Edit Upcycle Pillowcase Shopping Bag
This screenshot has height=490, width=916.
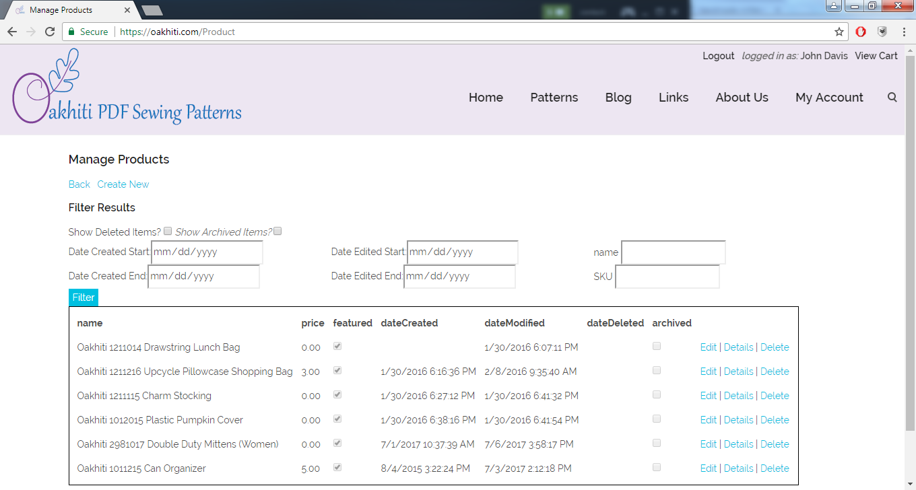(x=709, y=372)
